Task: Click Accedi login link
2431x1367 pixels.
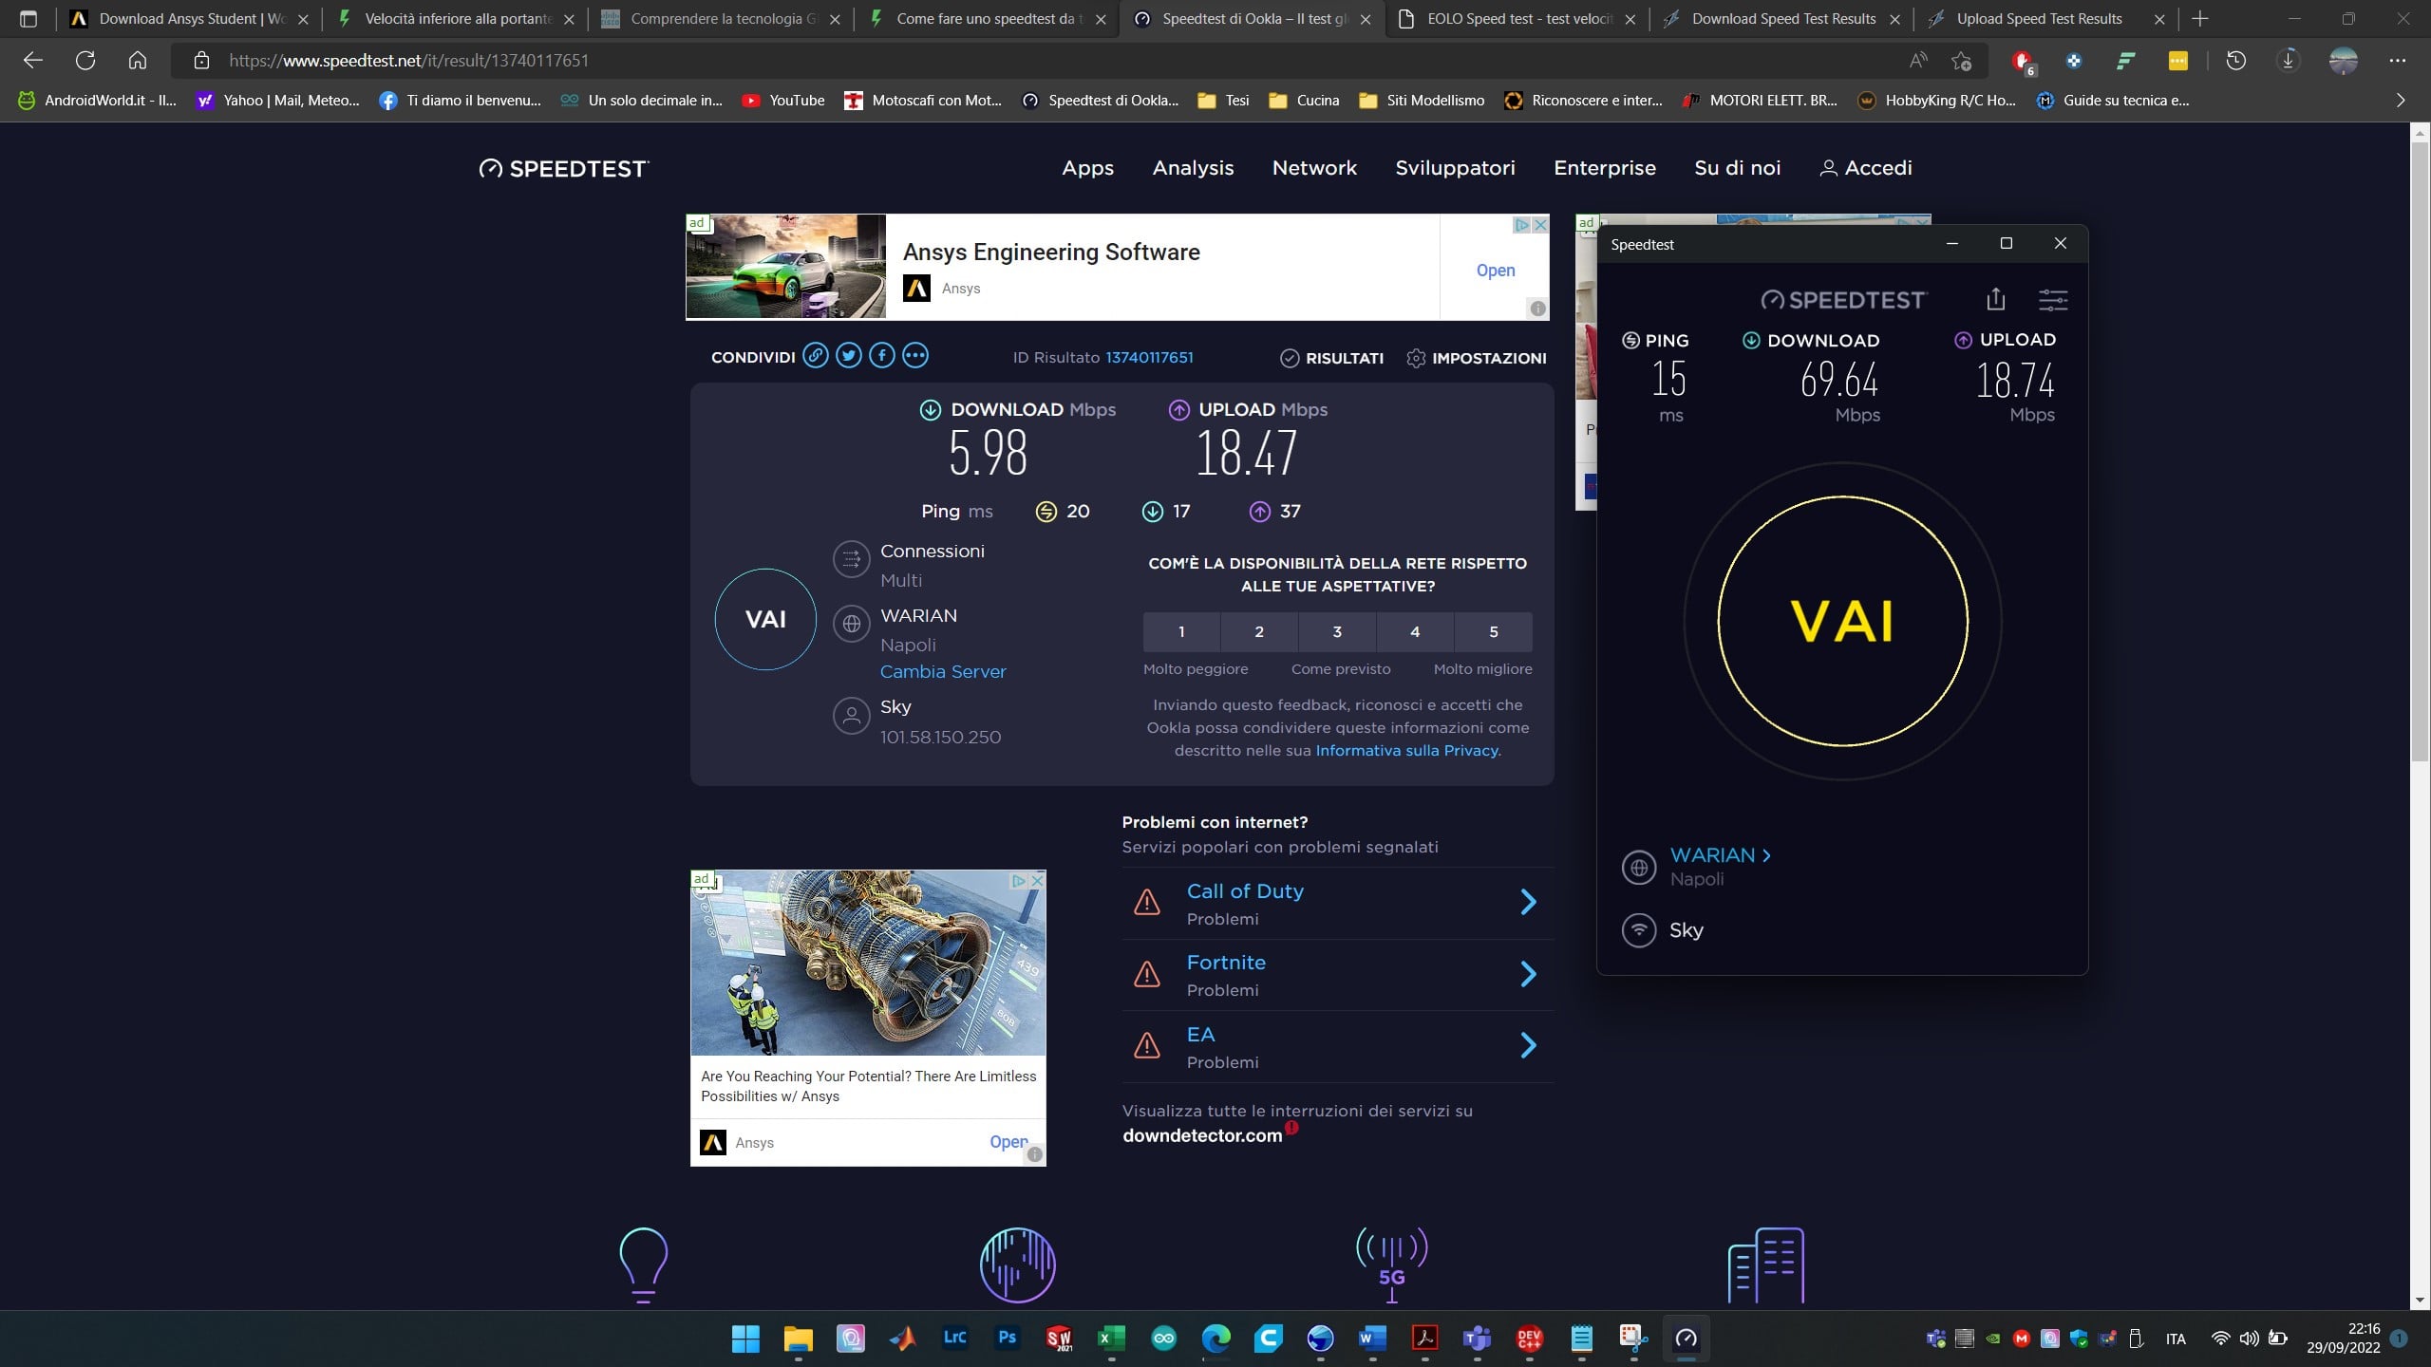Action: point(1865,168)
